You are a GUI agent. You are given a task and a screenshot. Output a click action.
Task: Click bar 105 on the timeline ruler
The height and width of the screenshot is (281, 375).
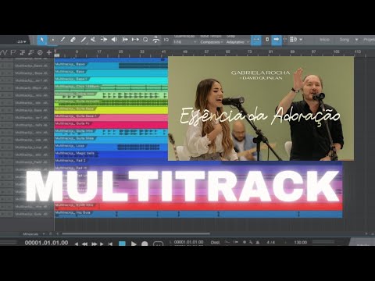(x=336, y=52)
